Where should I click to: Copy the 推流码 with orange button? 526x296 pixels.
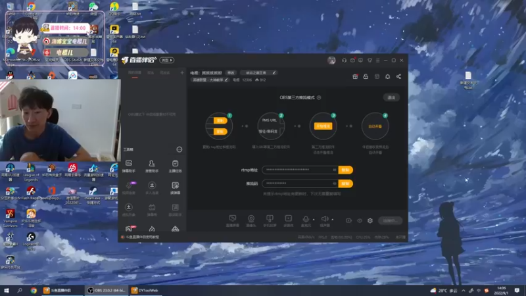pyautogui.click(x=346, y=184)
